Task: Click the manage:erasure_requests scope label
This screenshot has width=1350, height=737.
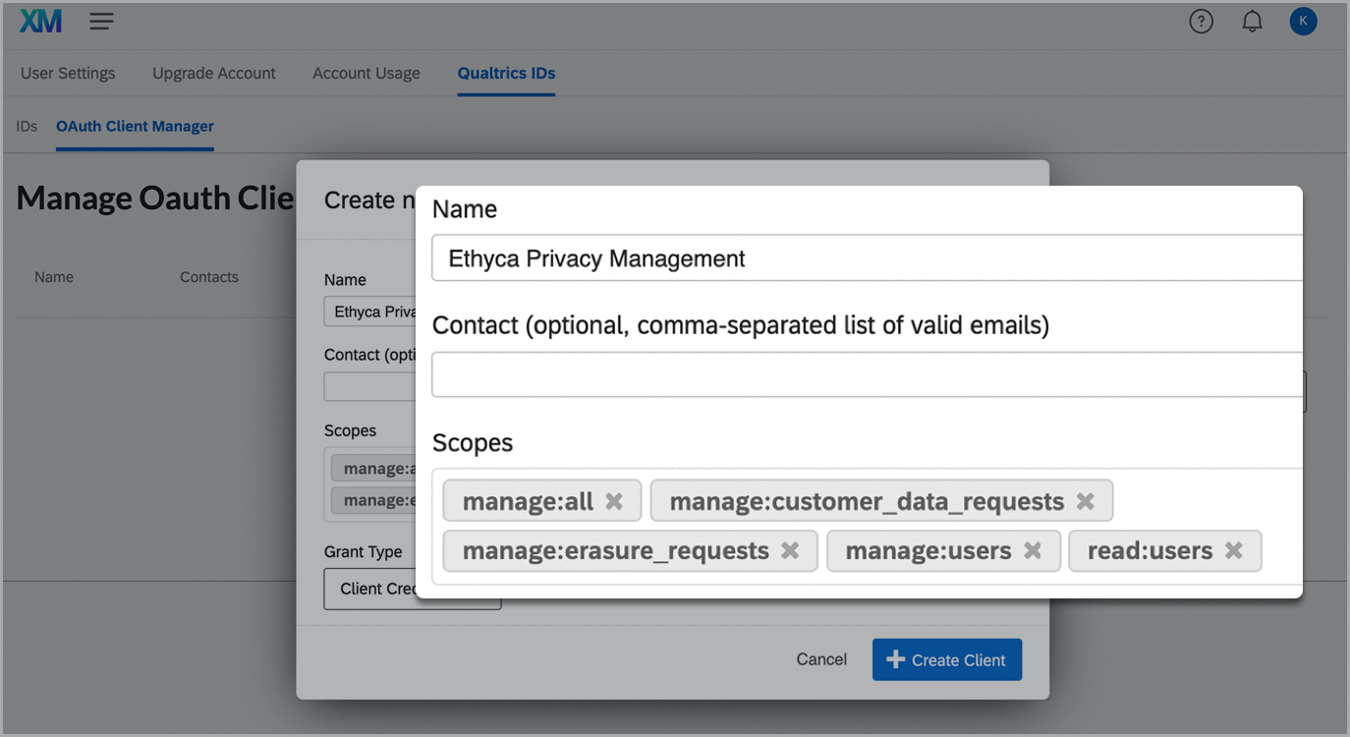Action: click(x=615, y=550)
